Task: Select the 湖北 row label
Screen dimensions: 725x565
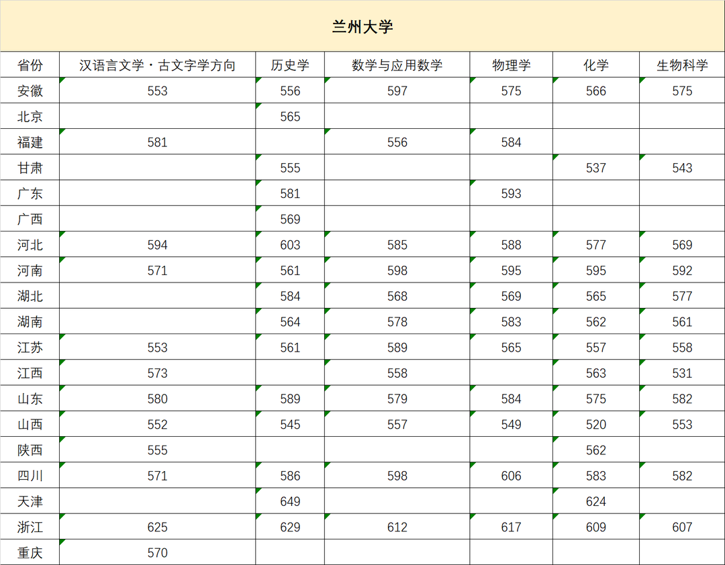Action: point(30,296)
